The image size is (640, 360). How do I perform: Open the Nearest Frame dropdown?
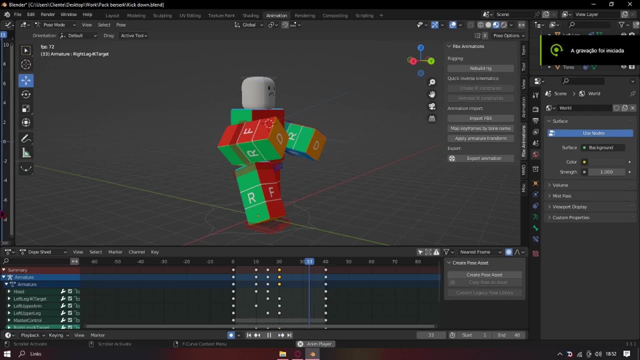click(x=479, y=252)
